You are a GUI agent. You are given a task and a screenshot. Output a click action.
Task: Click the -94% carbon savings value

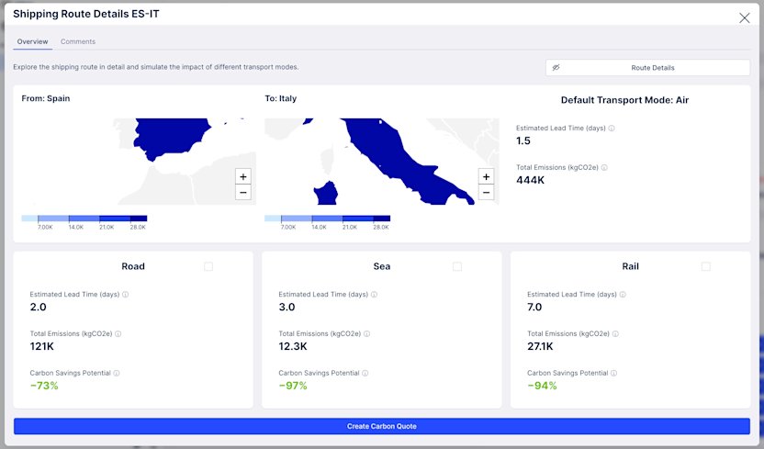(542, 386)
